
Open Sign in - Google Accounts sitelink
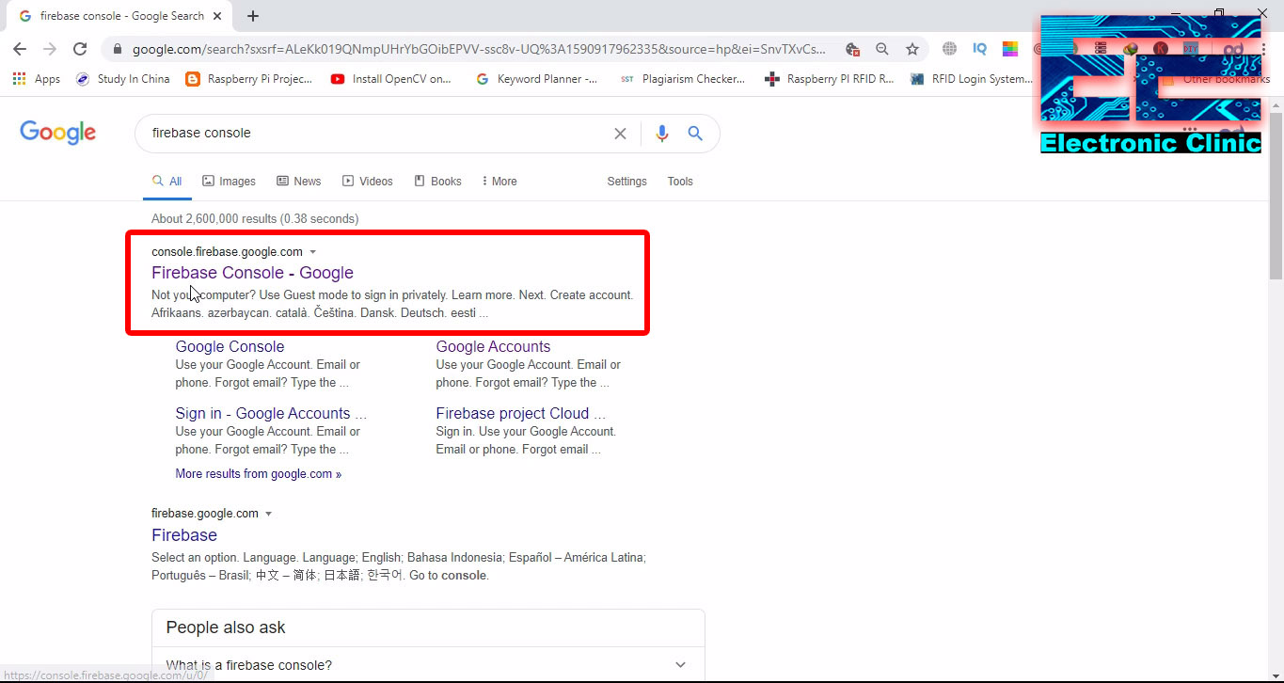coord(271,413)
